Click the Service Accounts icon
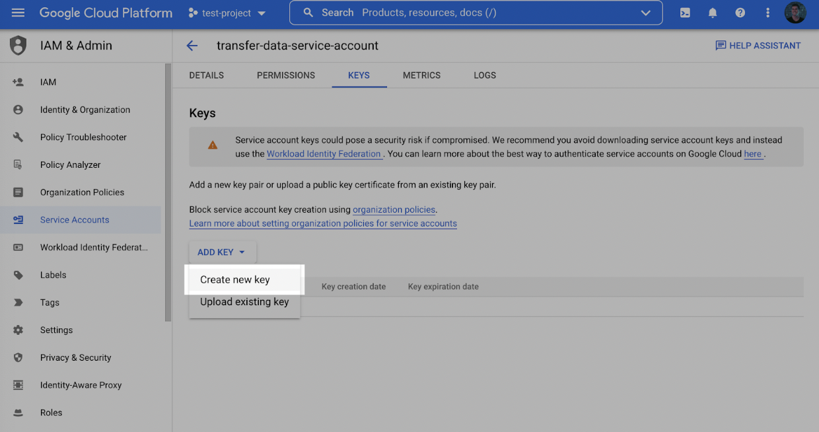This screenshot has width=819, height=432. tap(18, 220)
